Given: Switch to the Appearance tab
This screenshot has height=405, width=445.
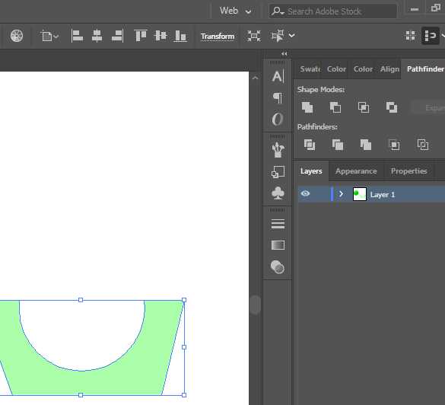Looking at the screenshot, I should point(356,171).
